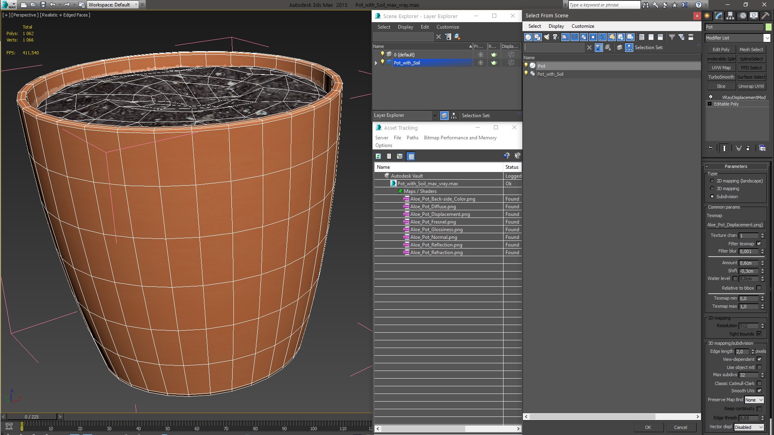This screenshot has width=774, height=435.
Task: Open the Utilities hammer tab
Action: pos(765,16)
